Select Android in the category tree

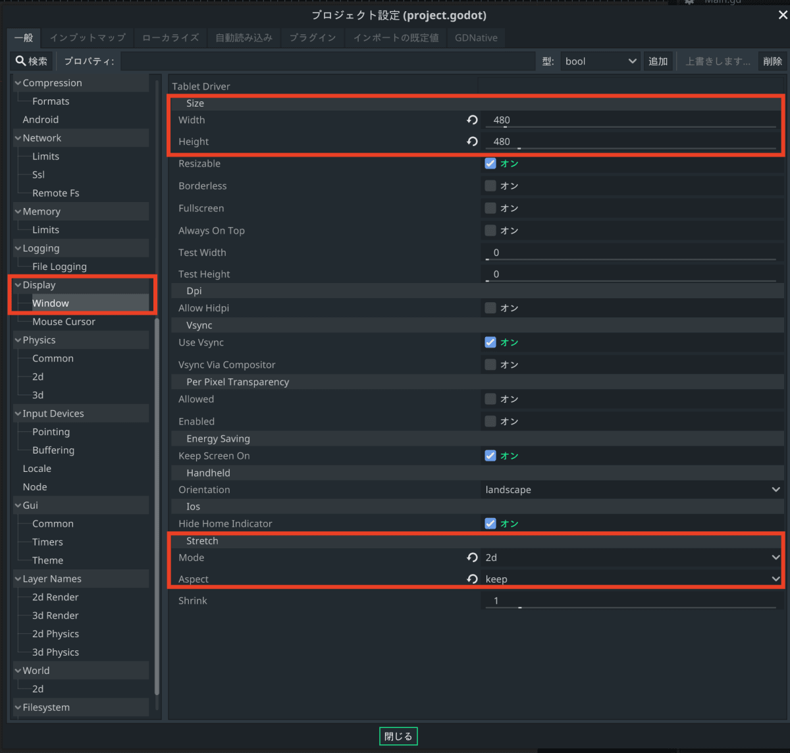[x=41, y=120]
